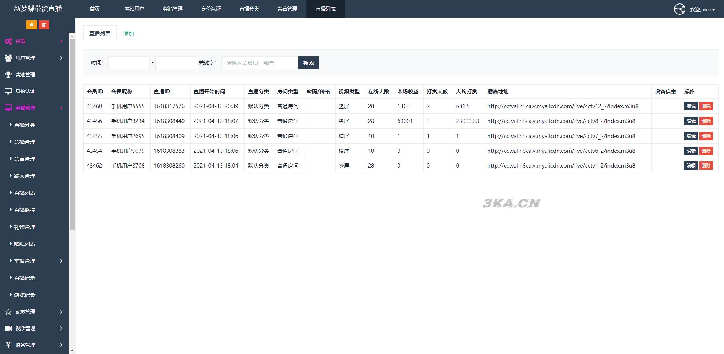The height and width of the screenshot is (354, 724).
Task: Open 身份认证 in top navigation
Action: coord(211,9)
